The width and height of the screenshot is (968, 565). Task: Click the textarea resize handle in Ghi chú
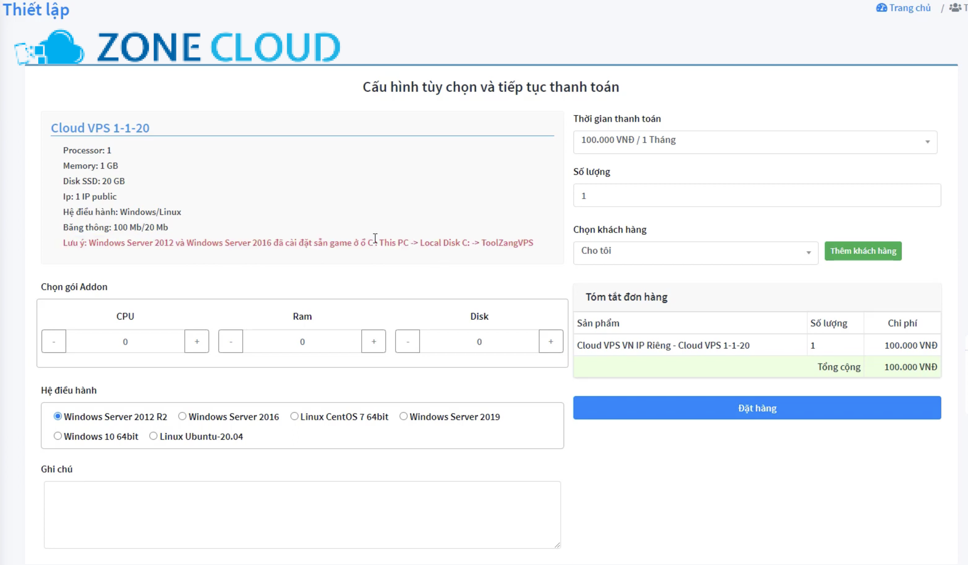point(557,545)
